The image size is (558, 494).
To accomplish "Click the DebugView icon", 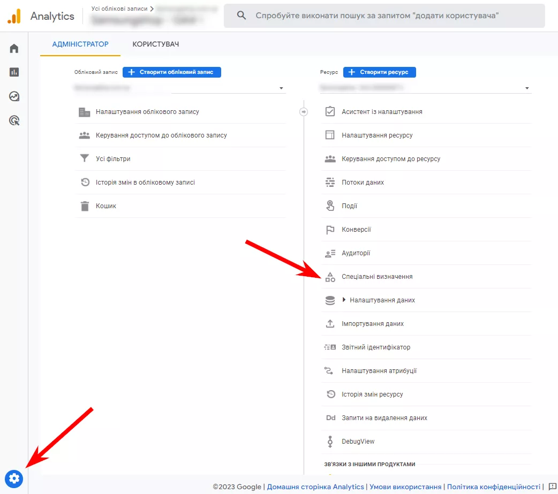I will [x=330, y=442].
